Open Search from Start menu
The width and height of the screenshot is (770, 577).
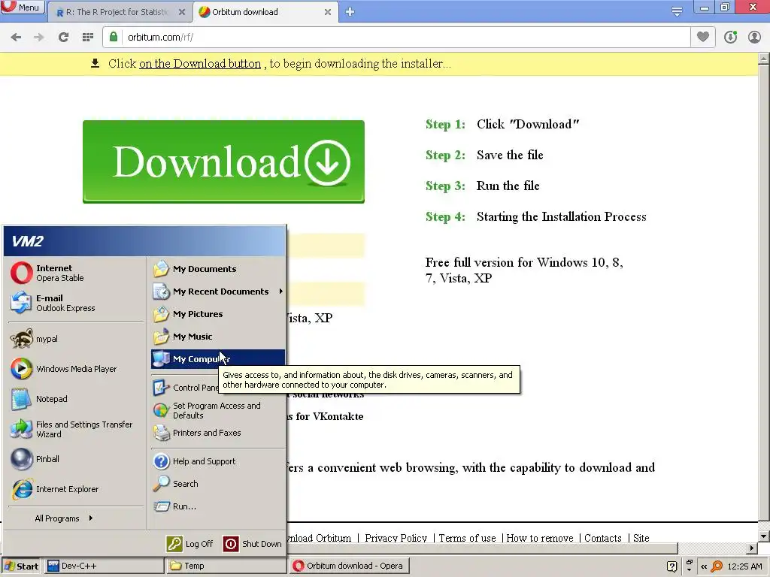tap(218, 484)
